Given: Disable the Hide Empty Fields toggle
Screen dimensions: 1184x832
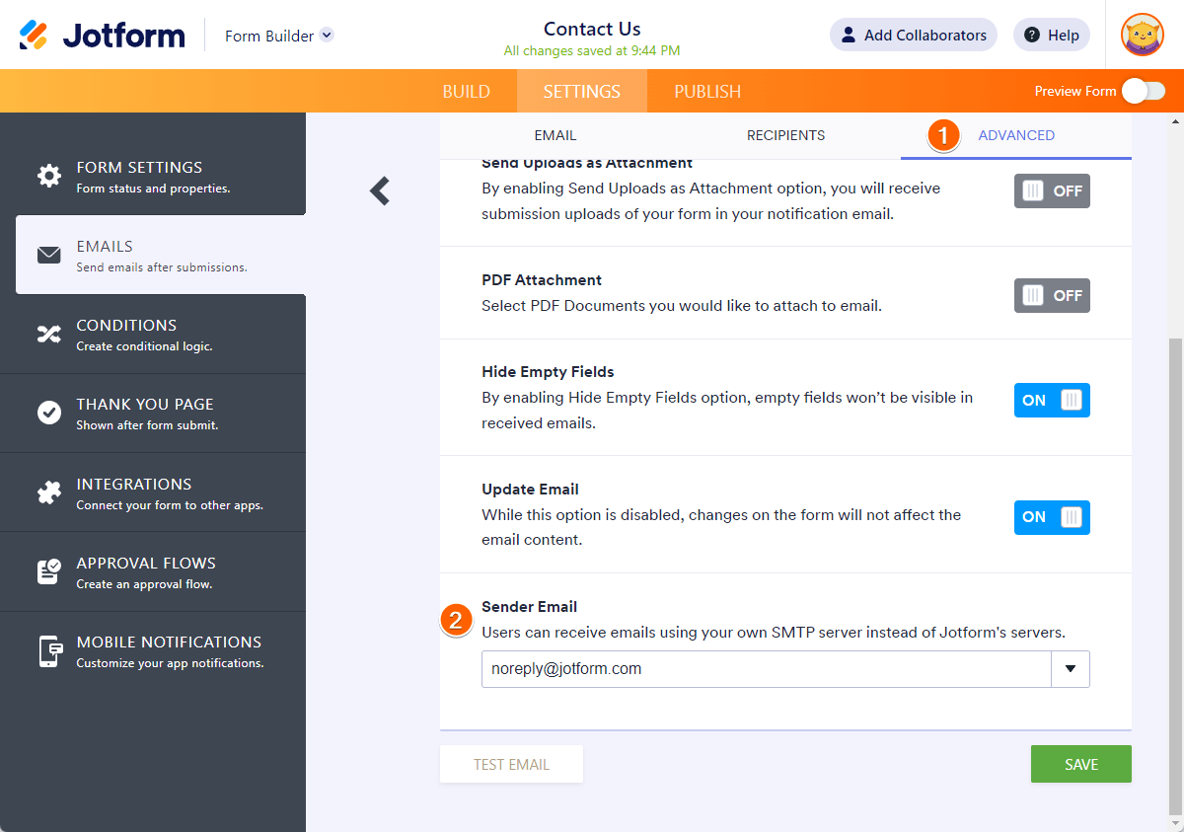Looking at the screenshot, I should pos(1052,401).
